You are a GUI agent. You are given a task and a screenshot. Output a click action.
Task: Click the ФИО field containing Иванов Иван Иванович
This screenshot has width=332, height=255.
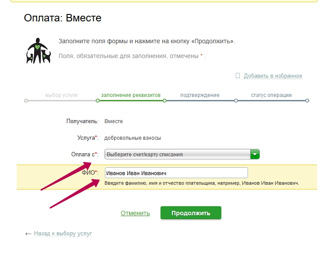pos(176,173)
